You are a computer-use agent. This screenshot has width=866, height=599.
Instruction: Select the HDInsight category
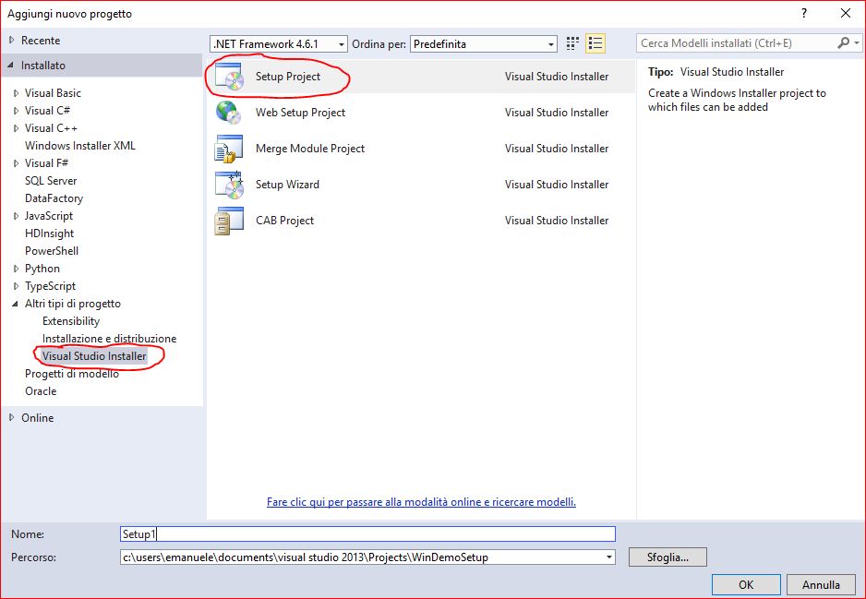[50, 234]
